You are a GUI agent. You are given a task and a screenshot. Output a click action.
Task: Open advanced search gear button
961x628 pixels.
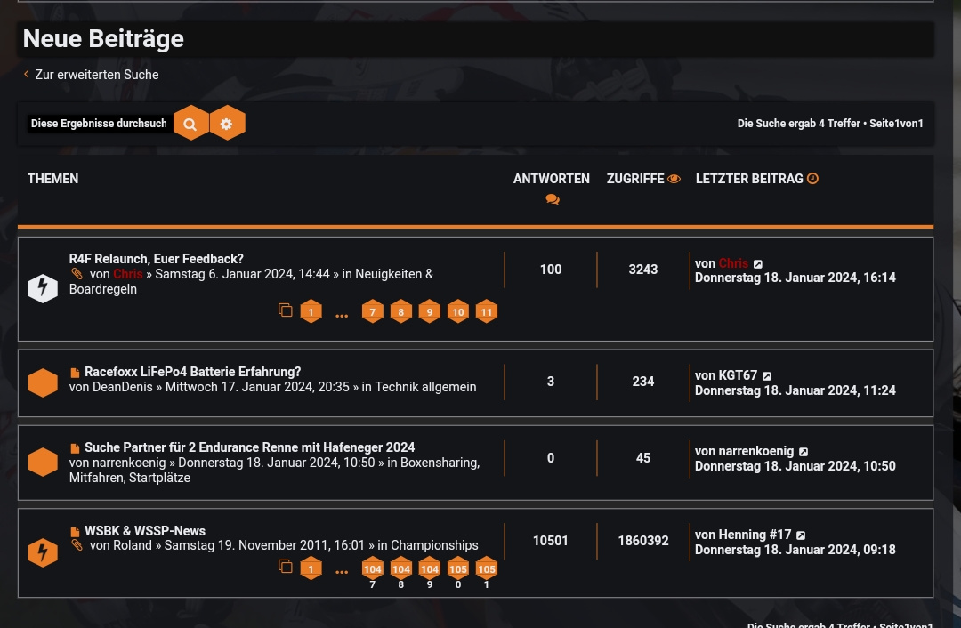coord(227,124)
